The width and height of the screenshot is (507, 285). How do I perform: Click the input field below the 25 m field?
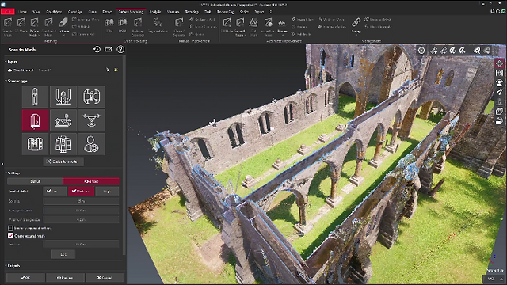click(x=81, y=211)
